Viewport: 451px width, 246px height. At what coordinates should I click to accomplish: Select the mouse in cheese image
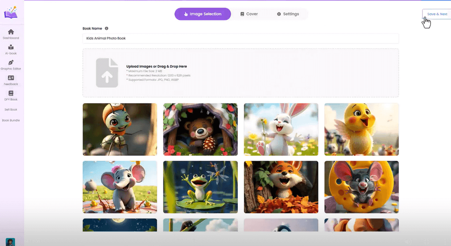point(362,187)
